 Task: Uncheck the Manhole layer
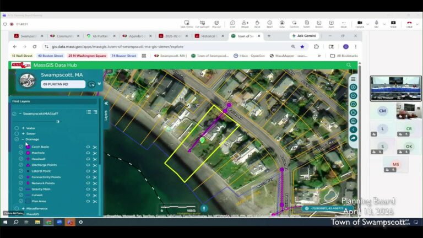pyautogui.click(x=21, y=153)
